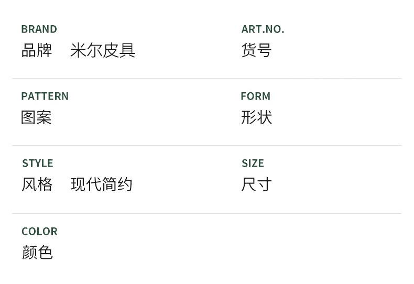Click the SIZE heading label
This screenshot has width=414, height=284.
pos(253,163)
